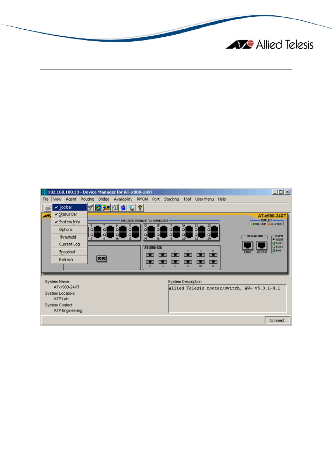Click the computer terminal toolbar icon
Image resolution: width=333 pixels, height=472 pixels.
coord(132,208)
